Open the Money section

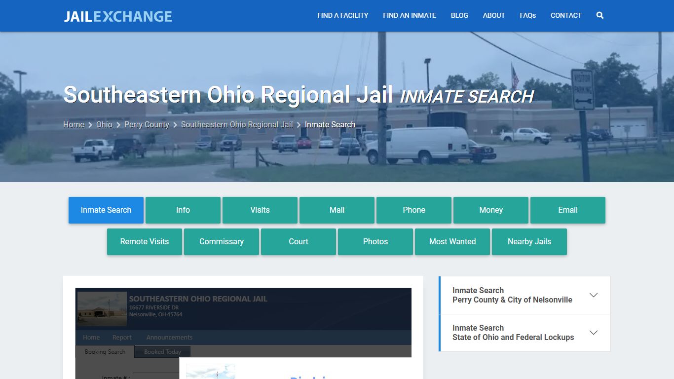(x=491, y=210)
